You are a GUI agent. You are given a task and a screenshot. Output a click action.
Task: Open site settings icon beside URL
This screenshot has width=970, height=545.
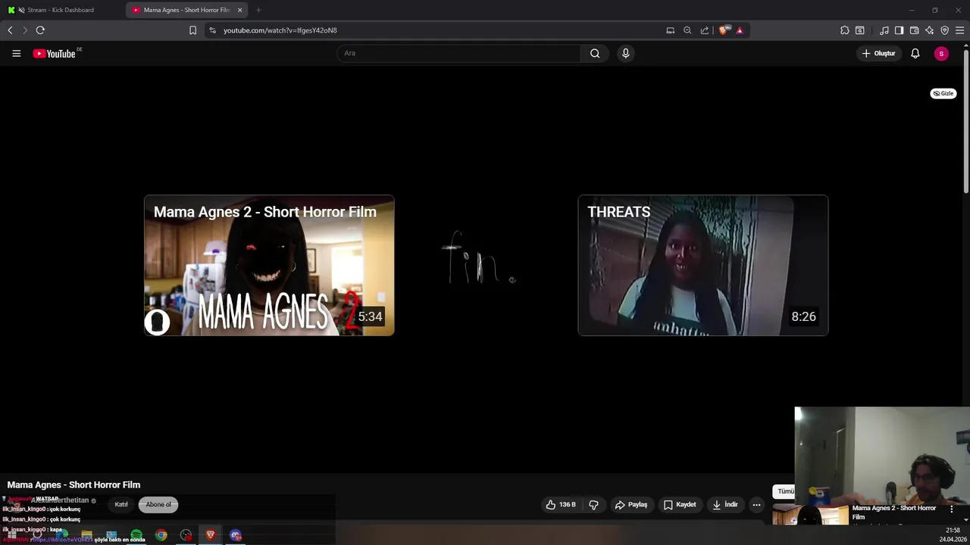212,30
